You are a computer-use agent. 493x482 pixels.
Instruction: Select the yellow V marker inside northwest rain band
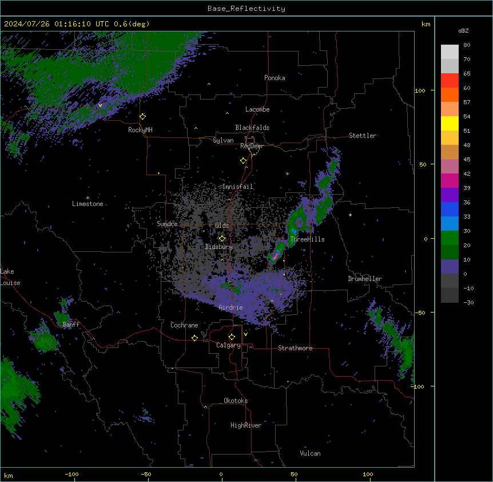(100, 105)
